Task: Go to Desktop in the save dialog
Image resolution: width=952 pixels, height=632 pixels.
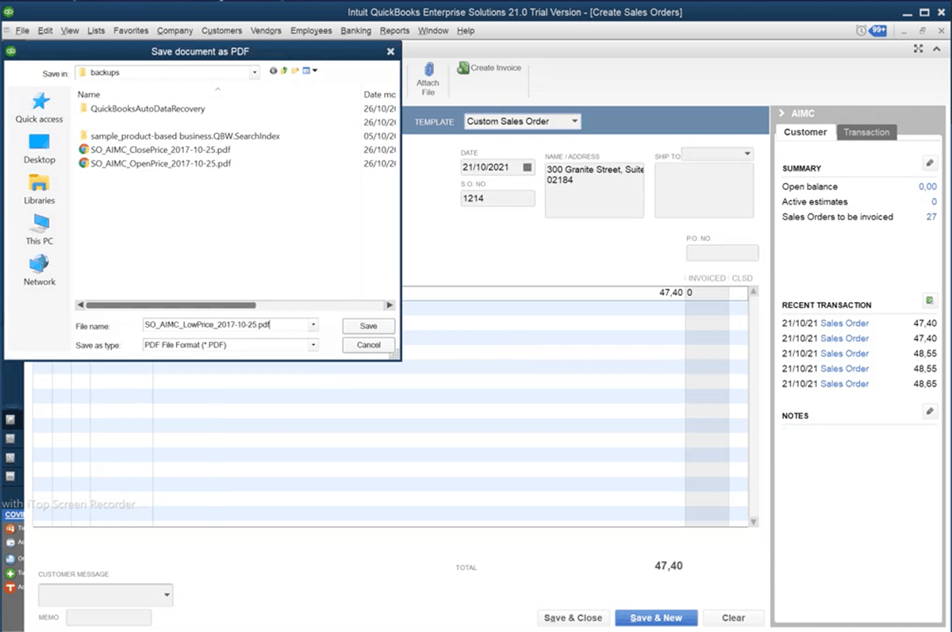Action: 39,148
